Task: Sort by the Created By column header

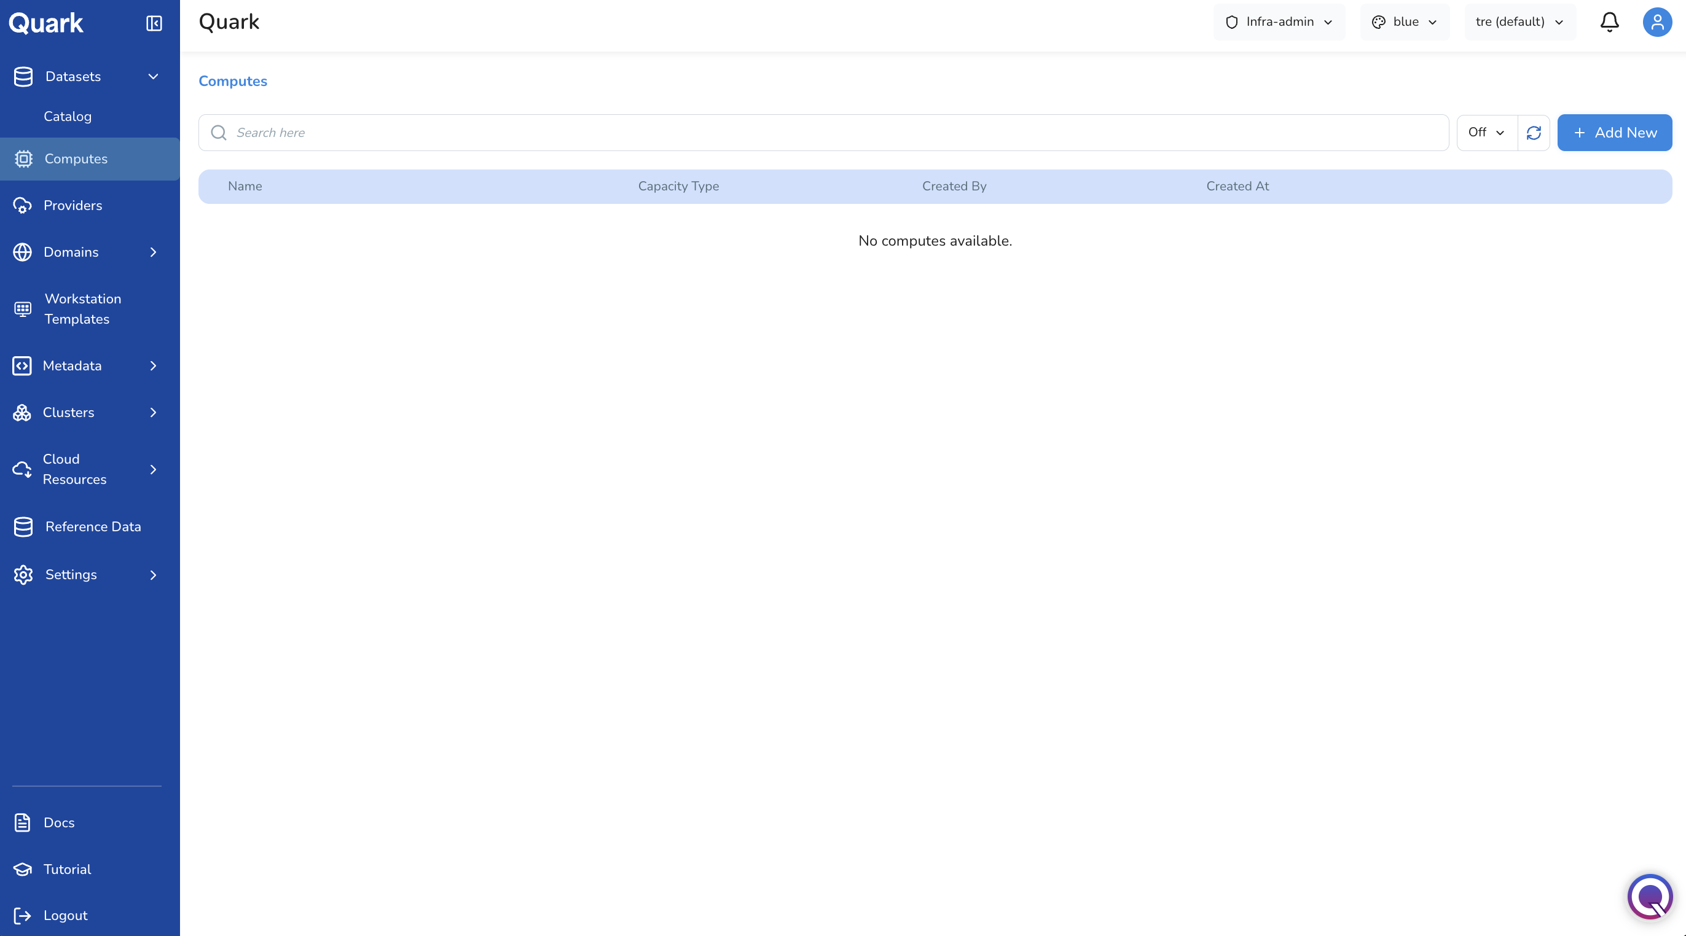Action: point(954,187)
